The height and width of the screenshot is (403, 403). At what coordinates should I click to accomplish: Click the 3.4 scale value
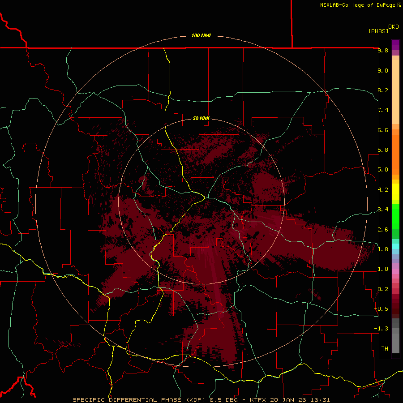(383, 210)
